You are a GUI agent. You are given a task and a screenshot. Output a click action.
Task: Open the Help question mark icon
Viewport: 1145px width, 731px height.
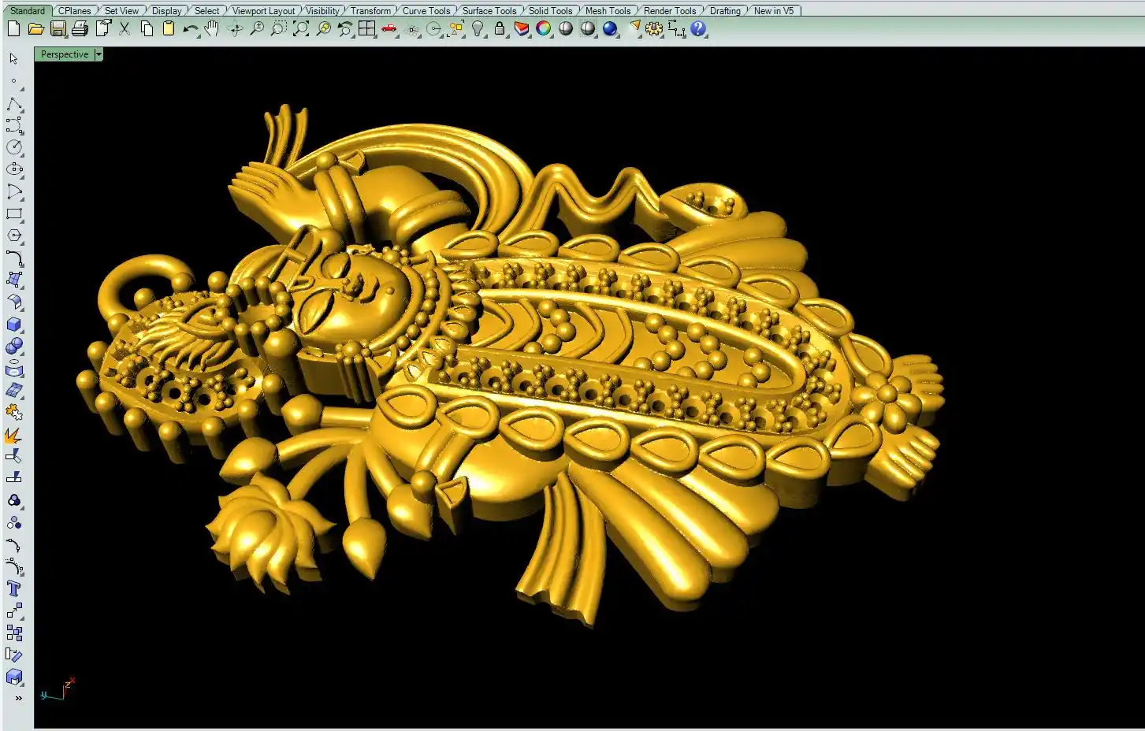pos(698,29)
